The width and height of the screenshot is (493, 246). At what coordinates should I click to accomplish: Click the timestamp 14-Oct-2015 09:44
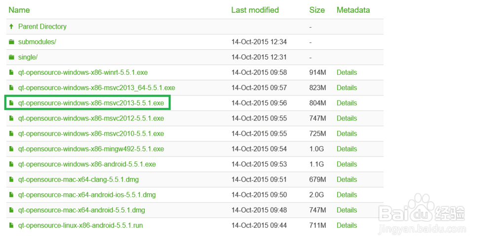(259, 226)
